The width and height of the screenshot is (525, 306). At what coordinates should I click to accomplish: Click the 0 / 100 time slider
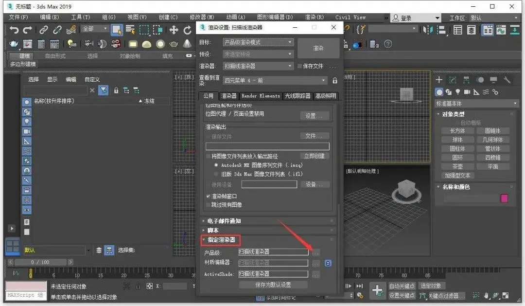pyautogui.click(x=40, y=262)
